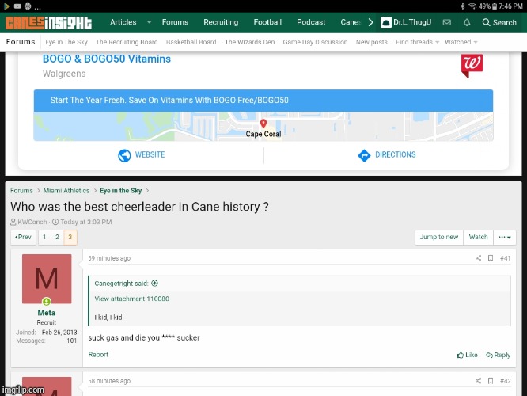The width and height of the screenshot is (527, 396).
Task: Bookmark post #41
Action: tap(491, 258)
